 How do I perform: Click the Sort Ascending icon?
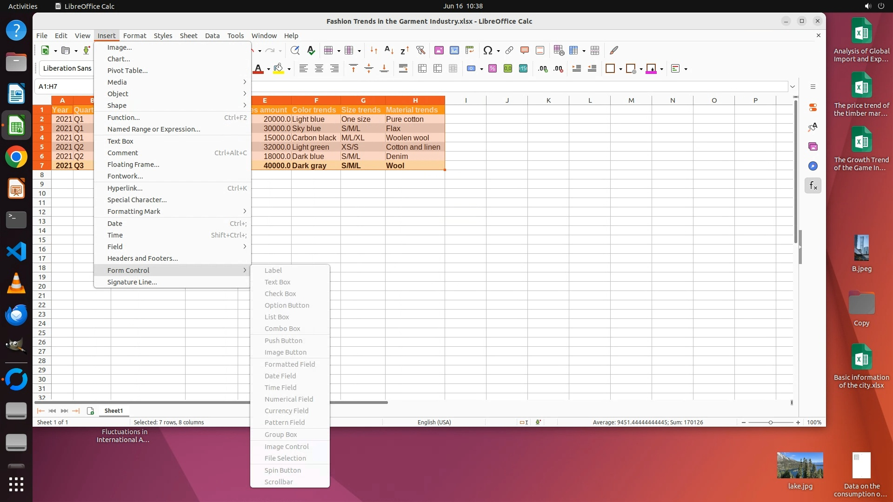tap(389, 50)
